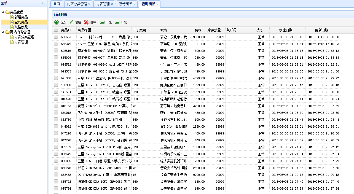354x194 pixels.
Task: Switch to the 内容管理 tab
Action: [103, 4]
